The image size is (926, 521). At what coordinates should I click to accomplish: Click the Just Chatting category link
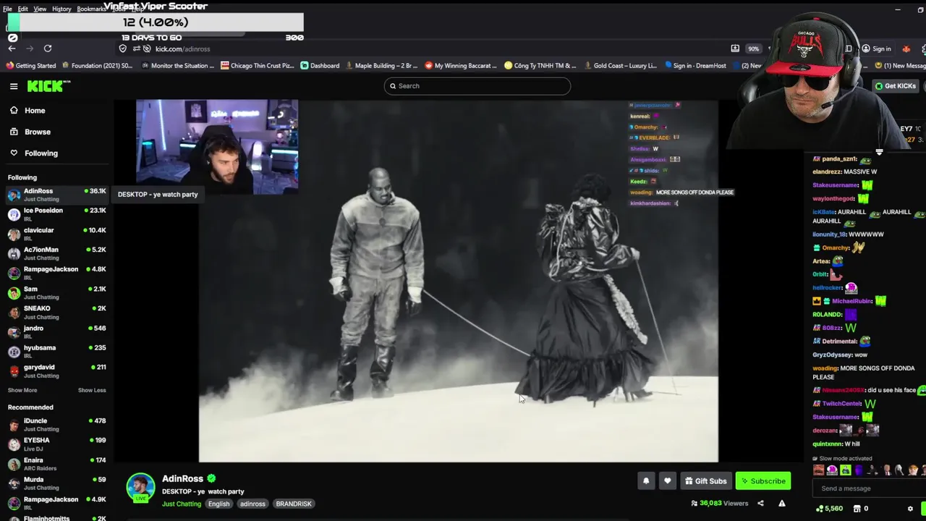(182, 504)
